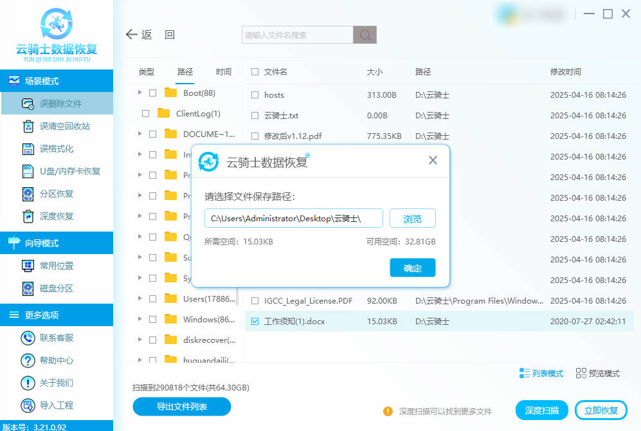Check the IGCC_Legal_License.PDF checkbox
Screen dimensions: 641x431
point(255,300)
